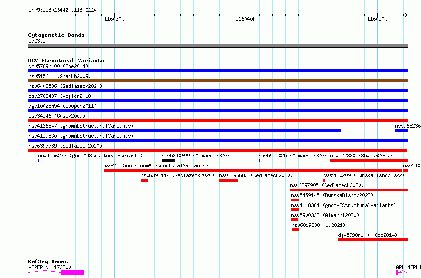
Task: Click the black nsv5840699 (Almarri2020) bar
Action: tap(168, 160)
